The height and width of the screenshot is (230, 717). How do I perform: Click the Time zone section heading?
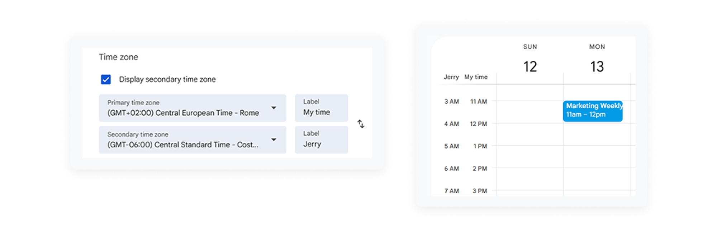coord(119,57)
